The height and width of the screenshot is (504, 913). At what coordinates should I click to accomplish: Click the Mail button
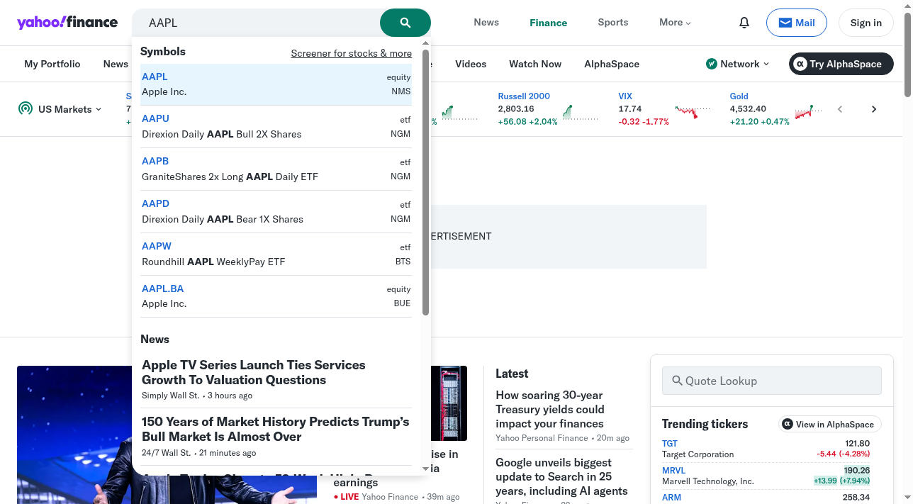[797, 23]
